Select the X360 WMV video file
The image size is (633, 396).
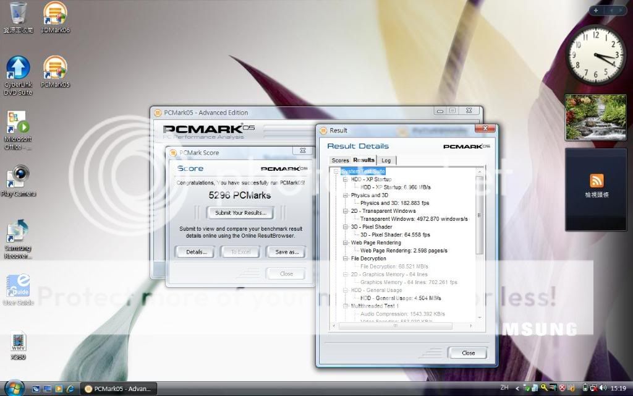tap(18, 346)
